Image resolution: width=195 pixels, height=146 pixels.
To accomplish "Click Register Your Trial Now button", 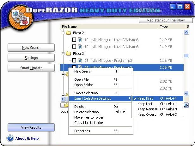I will pyautogui.click(x=166, y=20).
